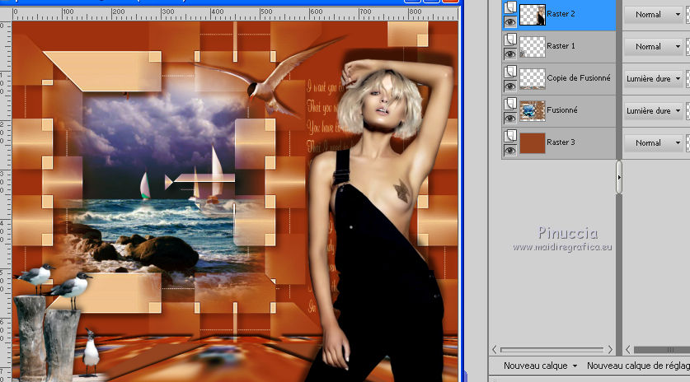Open the Fusionné layer blend mode dropdown

tap(653, 111)
